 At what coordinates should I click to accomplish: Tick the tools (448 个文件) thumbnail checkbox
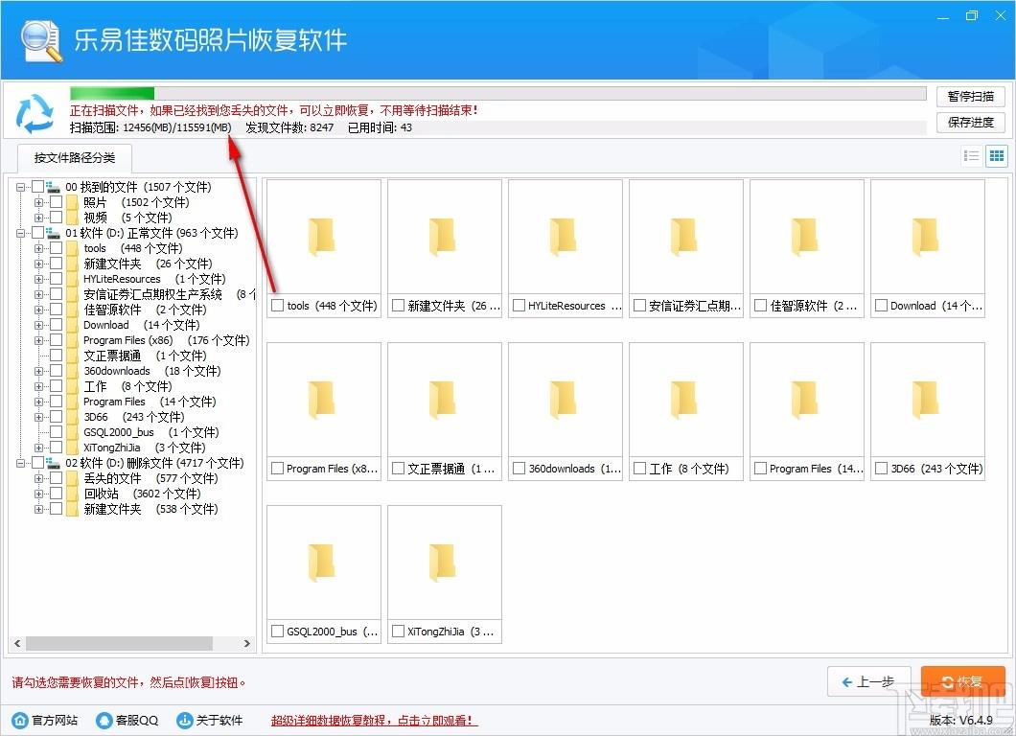coord(278,306)
